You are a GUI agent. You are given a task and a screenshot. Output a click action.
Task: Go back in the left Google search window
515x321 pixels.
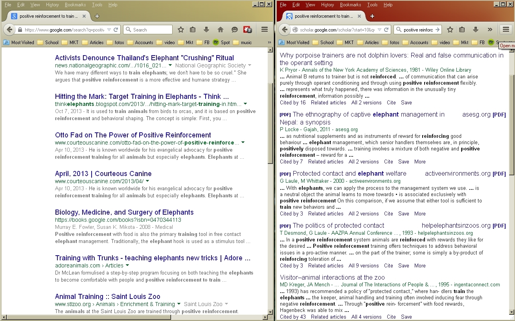(9, 30)
